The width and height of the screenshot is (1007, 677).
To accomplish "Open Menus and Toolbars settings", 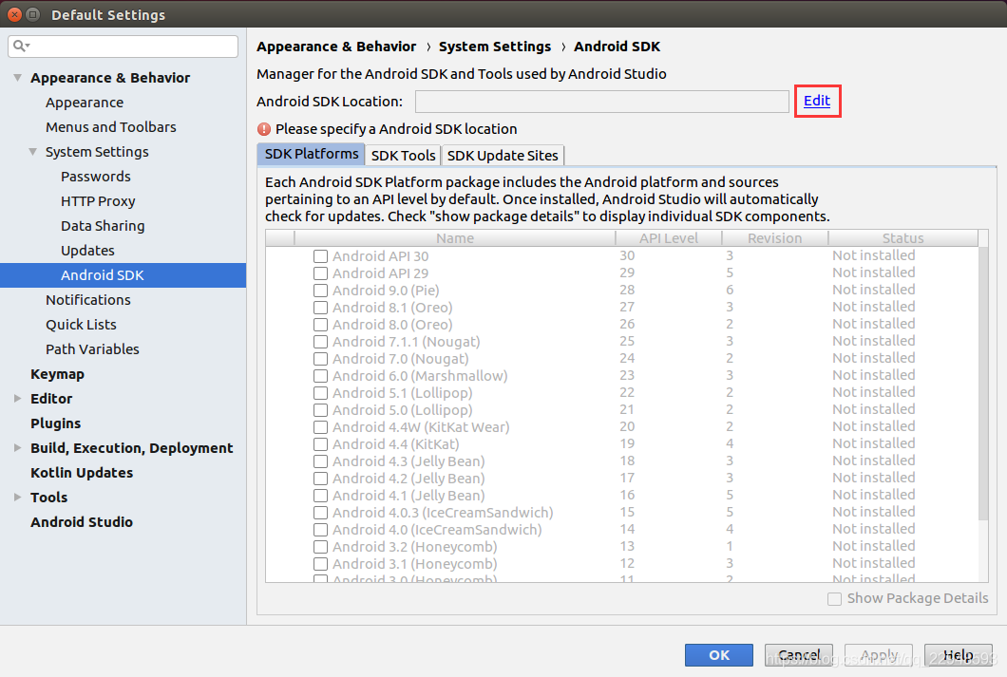I will click(x=110, y=127).
